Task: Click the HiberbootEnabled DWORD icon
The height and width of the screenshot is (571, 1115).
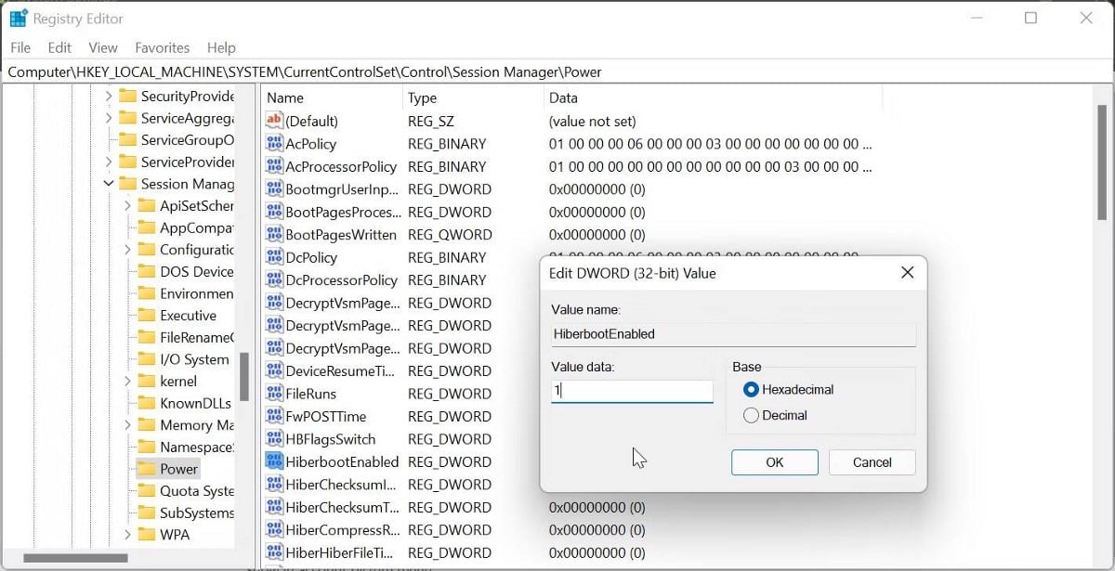Action: pos(274,461)
